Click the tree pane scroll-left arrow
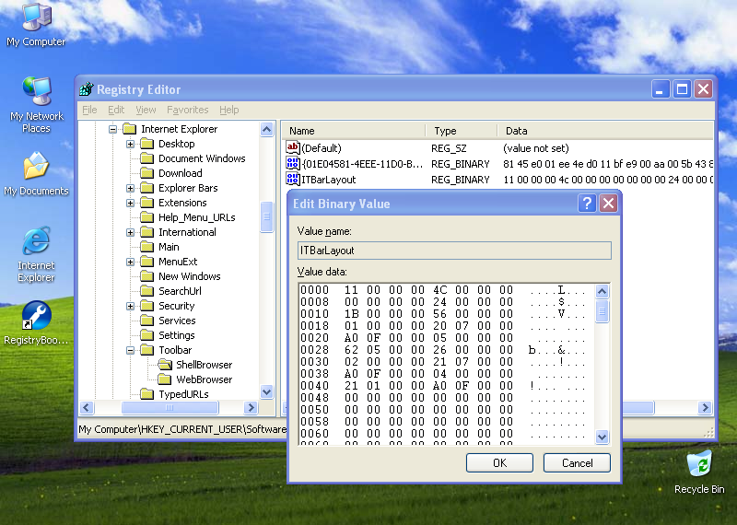The width and height of the screenshot is (737, 525). tap(87, 407)
